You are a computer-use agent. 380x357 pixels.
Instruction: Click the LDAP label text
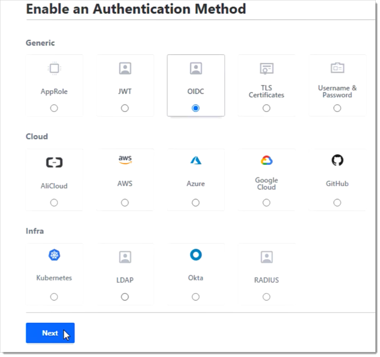click(x=125, y=280)
